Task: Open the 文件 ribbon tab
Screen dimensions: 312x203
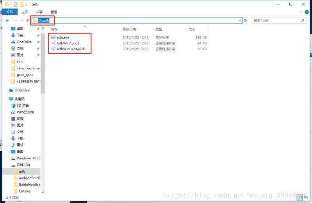Action: [10, 12]
